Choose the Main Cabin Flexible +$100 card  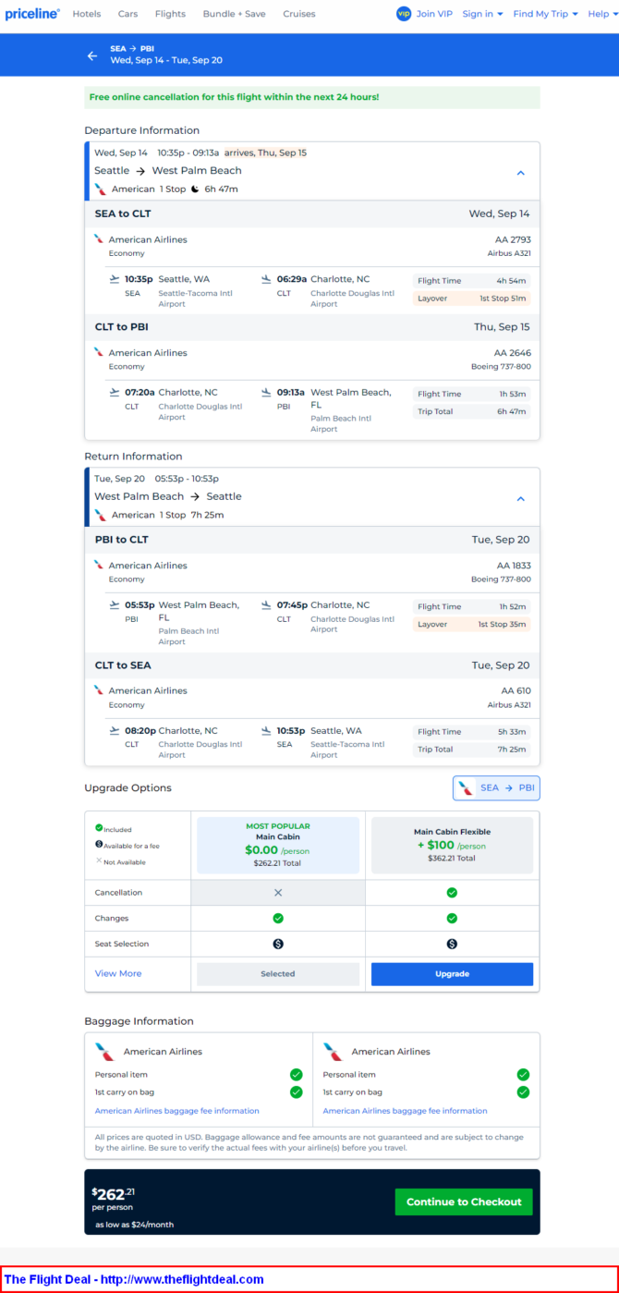click(x=452, y=845)
